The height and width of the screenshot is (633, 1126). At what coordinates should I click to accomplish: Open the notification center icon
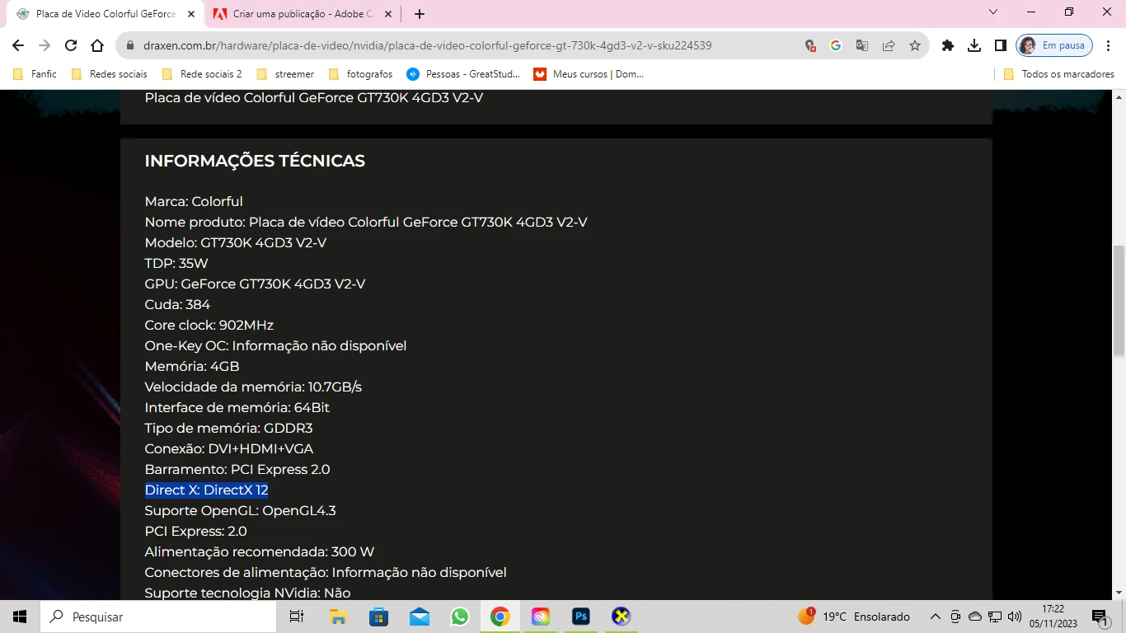[x=1100, y=617]
